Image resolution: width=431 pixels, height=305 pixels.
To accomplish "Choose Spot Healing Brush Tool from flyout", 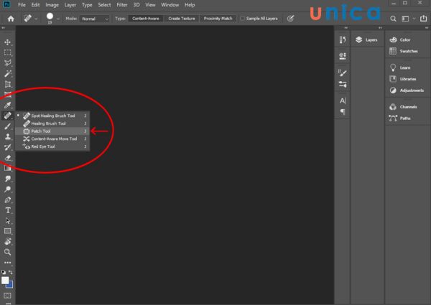I will [52, 116].
